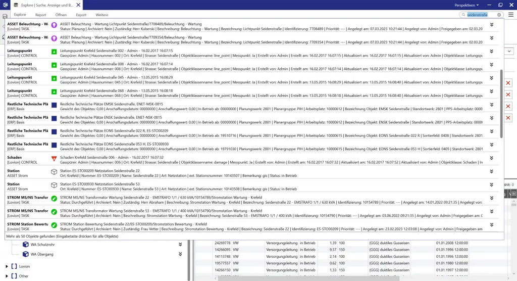Open the Export menu
The height and width of the screenshot is (281, 517).
[x=81, y=15]
